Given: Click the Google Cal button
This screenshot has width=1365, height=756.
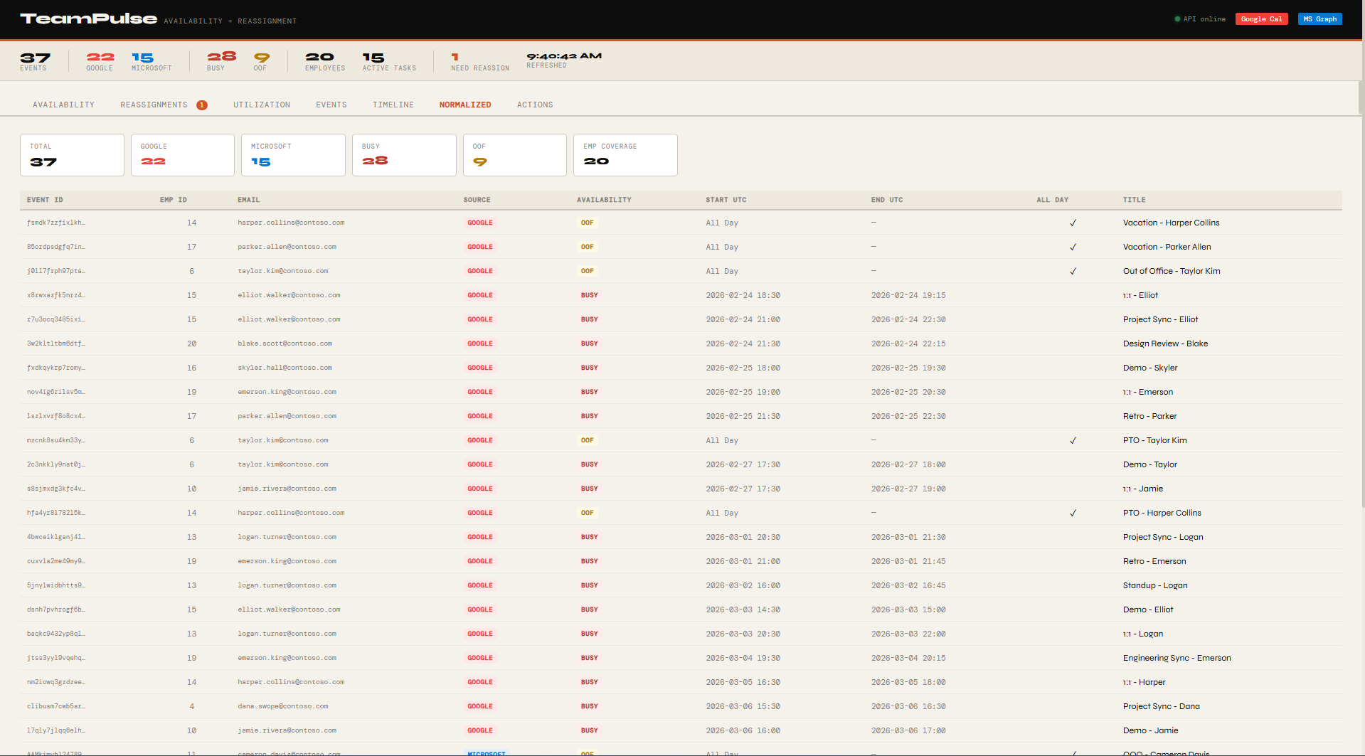Looking at the screenshot, I should point(1261,19).
